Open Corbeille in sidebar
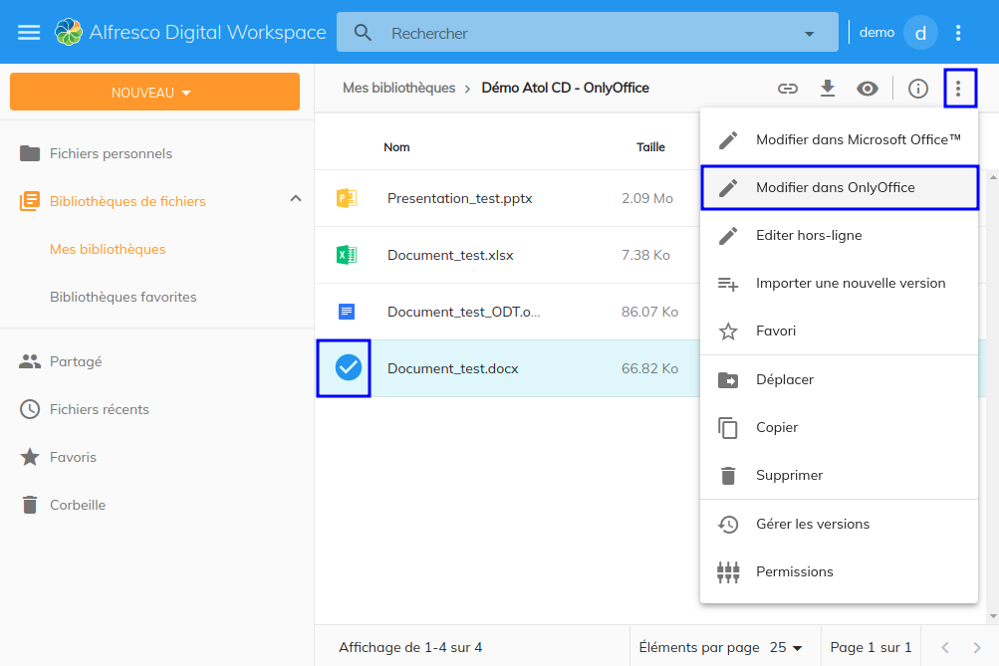The height and width of the screenshot is (666, 999). point(78,505)
